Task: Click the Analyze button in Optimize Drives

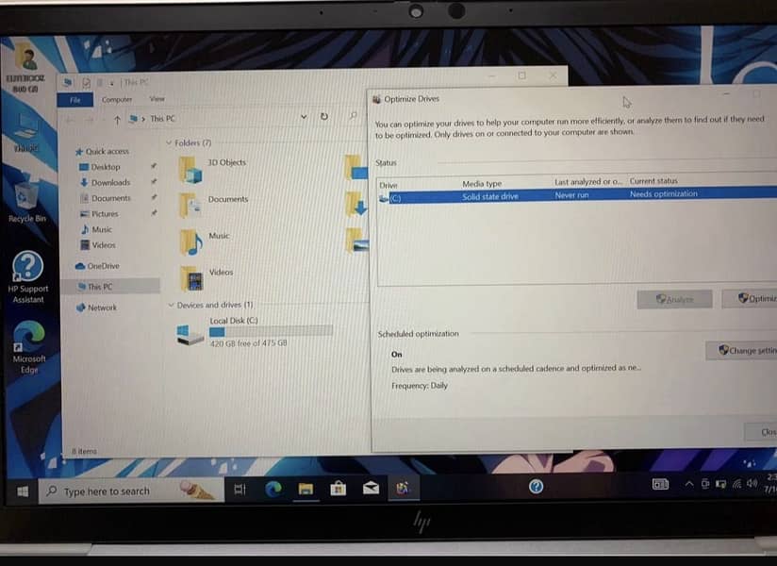Action: pos(674,299)
